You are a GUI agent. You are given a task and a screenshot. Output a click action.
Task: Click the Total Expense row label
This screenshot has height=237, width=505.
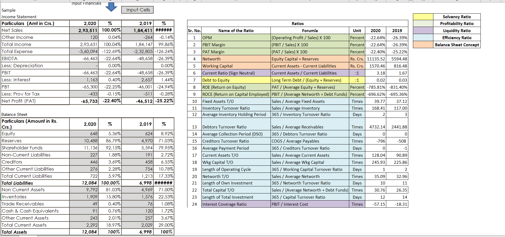[35, 51]
